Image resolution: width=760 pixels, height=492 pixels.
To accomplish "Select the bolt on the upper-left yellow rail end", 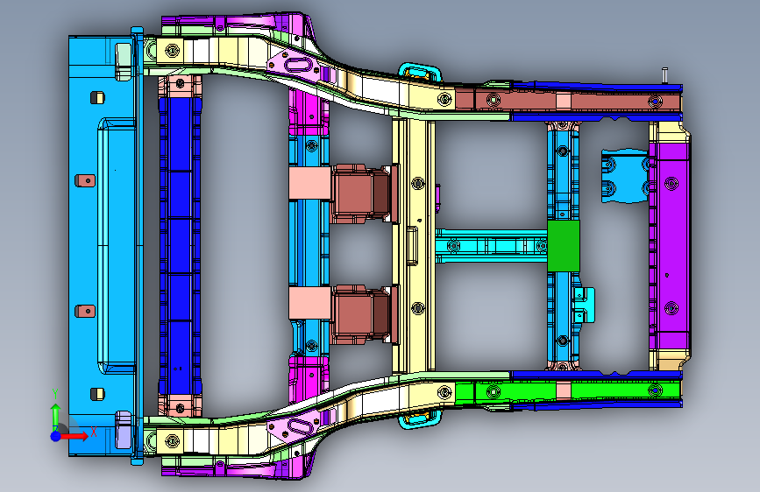I will coord(173,50).
